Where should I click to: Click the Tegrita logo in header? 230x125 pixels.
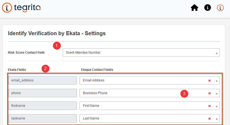21,8
